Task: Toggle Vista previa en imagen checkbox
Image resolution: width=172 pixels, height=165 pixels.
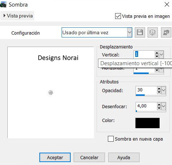Action: pos(118,16)
